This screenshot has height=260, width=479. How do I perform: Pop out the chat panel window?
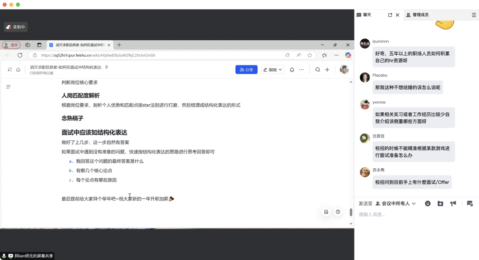coord(390,15)
